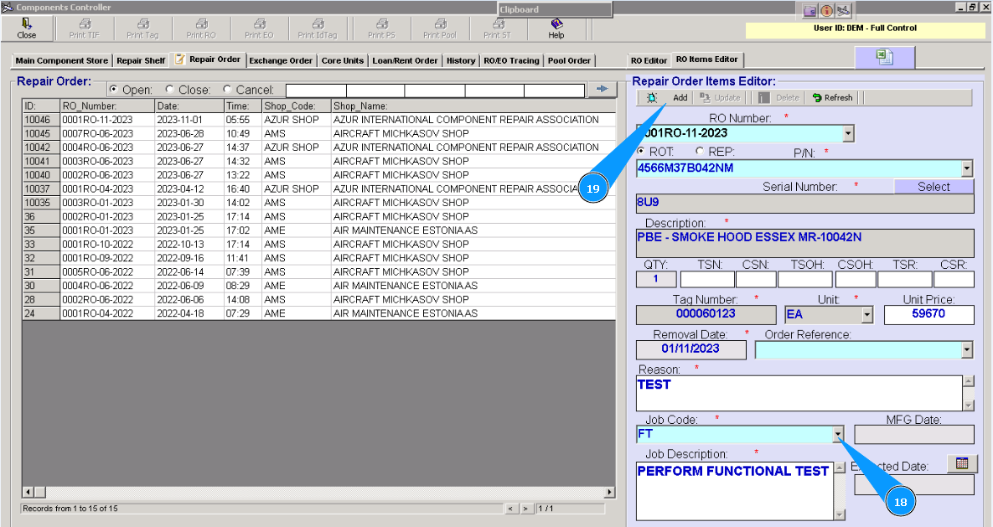Click AIR MAINTENANCE ESTONIA AS in row 30
The height and width of the screenshot is (527, 993).
click(406, 286)
